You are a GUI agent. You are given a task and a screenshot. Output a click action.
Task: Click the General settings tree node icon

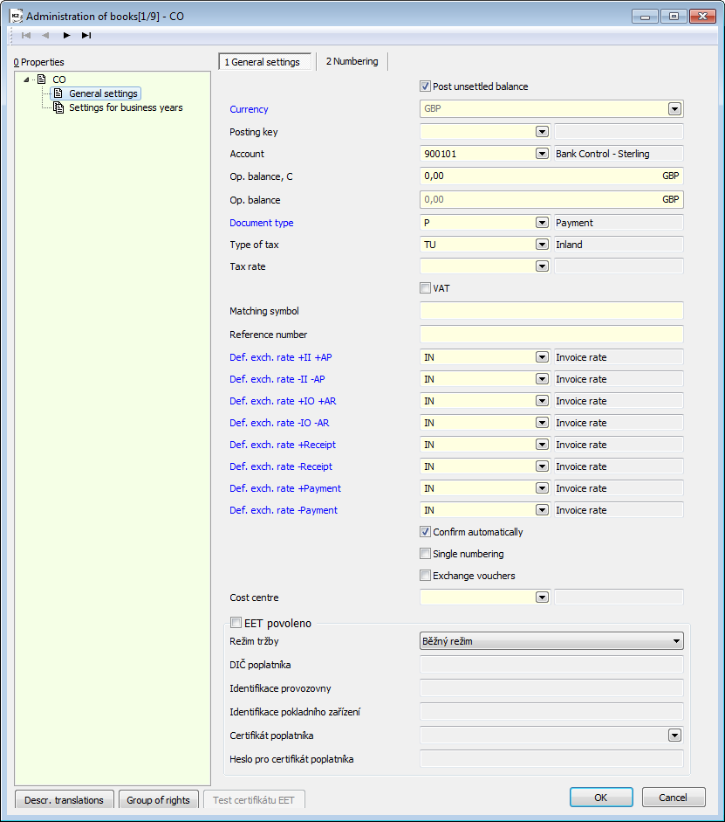pyautogui.click(x=58, y=93)
